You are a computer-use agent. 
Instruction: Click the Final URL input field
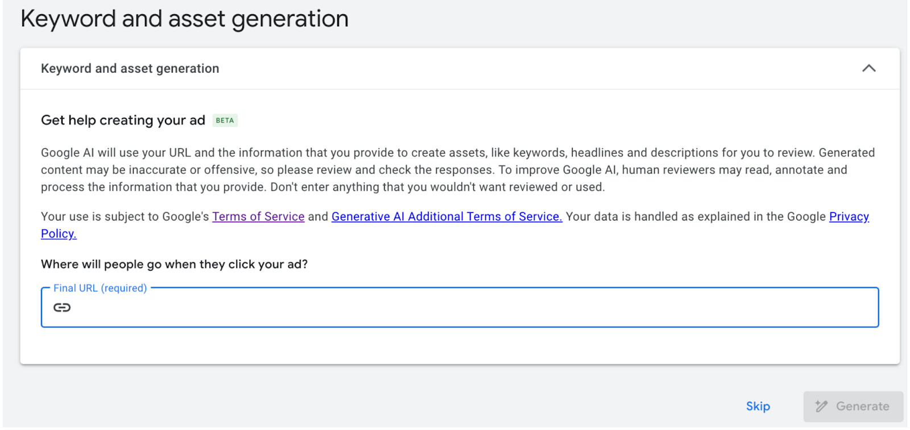(460, 307)
